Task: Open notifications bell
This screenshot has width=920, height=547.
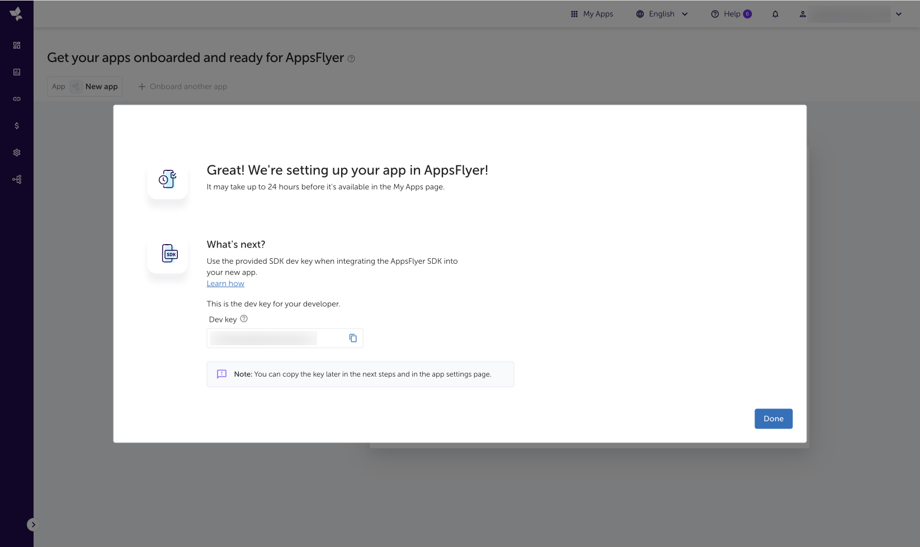Action: click(775, 14)
